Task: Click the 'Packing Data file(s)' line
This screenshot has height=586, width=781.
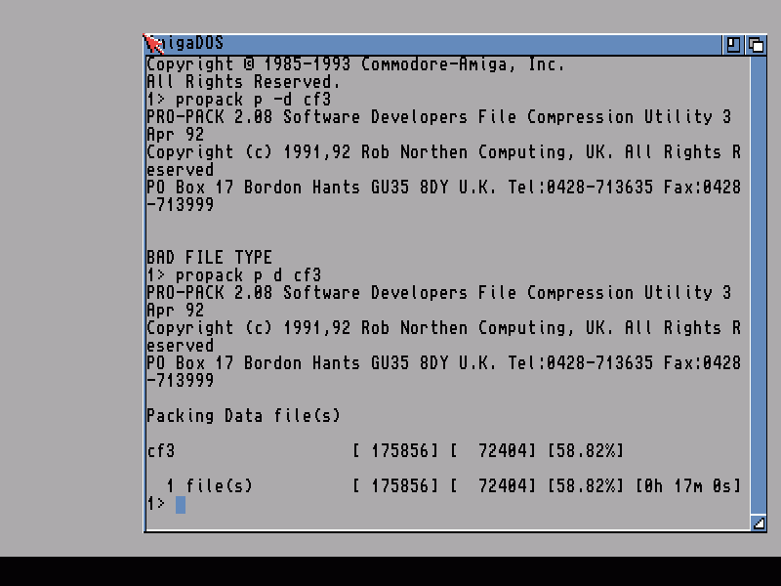Action: pos(243,416)
